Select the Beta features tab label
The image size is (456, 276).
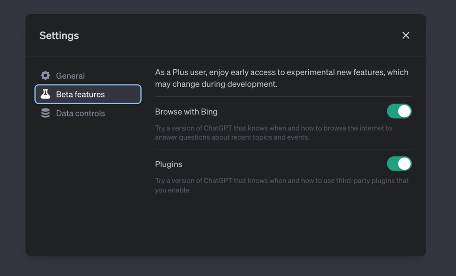[x=80, y=95]
